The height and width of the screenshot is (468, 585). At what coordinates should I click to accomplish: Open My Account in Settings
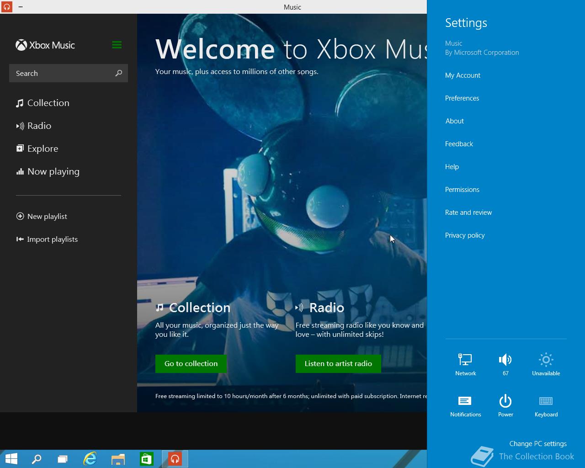[x=463, y=75]
